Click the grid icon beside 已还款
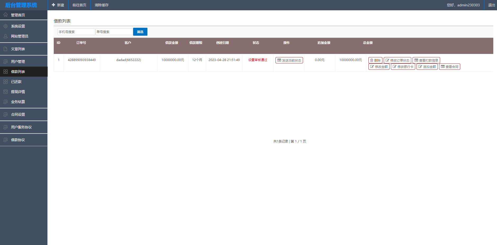 click(x=6, y=82)
